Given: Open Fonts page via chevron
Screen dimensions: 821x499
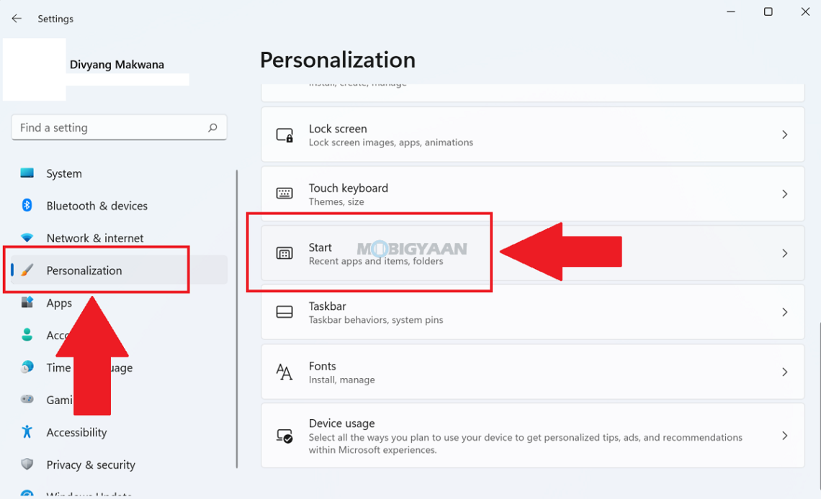Looking at the screenshot, I should click(x=784, y=372).
